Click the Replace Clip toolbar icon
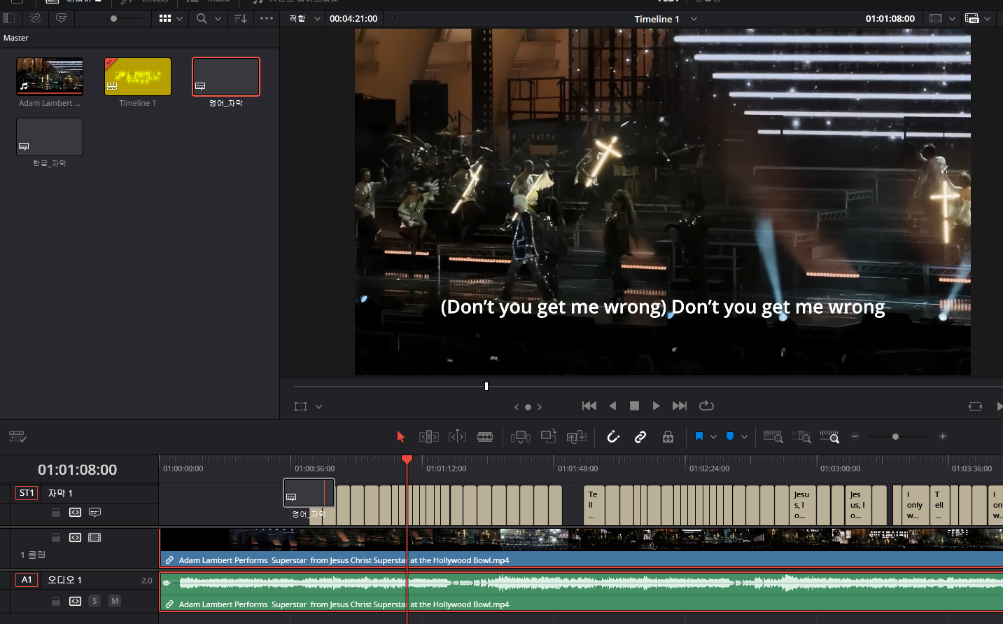1003x624 pixels. click(577, 436)
